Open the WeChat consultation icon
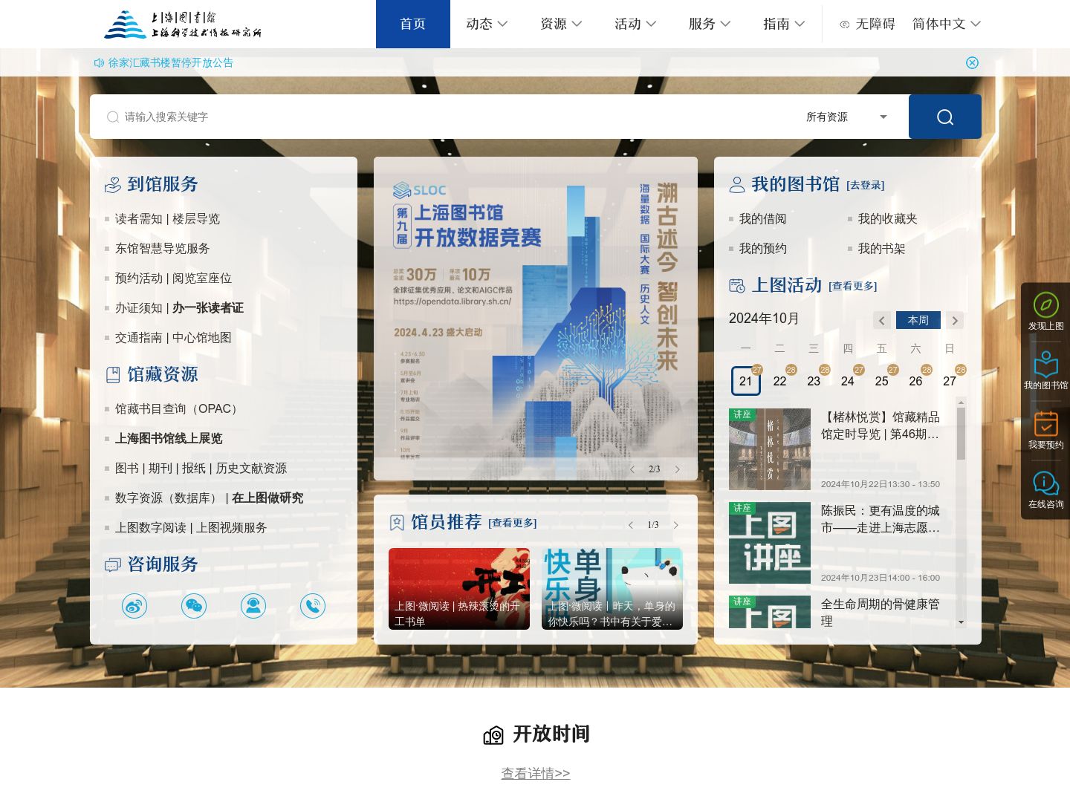Image resolution: width=1070 pixels, height=802 pixels. coord(194,606)
